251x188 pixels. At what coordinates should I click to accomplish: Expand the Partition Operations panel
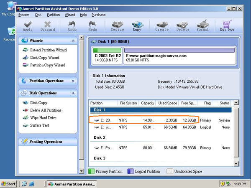coord(74,81)
